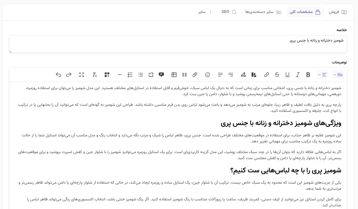Open the H2 heading level dropdown

pos(338,75)
